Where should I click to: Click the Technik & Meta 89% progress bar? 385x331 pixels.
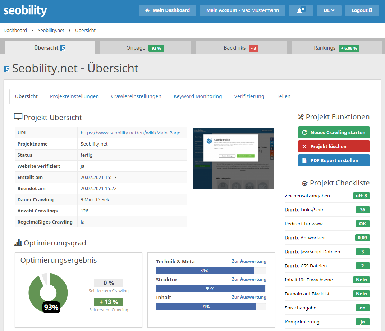(211, 271)
